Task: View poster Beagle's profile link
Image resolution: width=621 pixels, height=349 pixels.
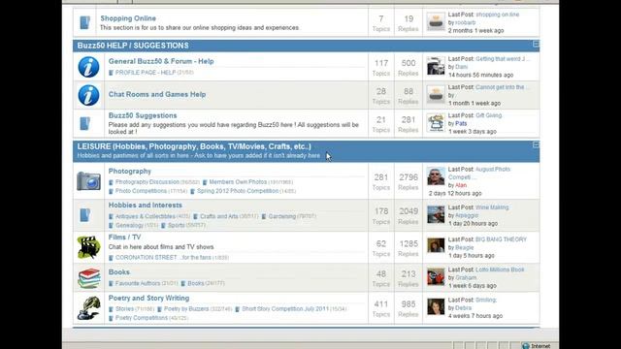Action: 464,248
